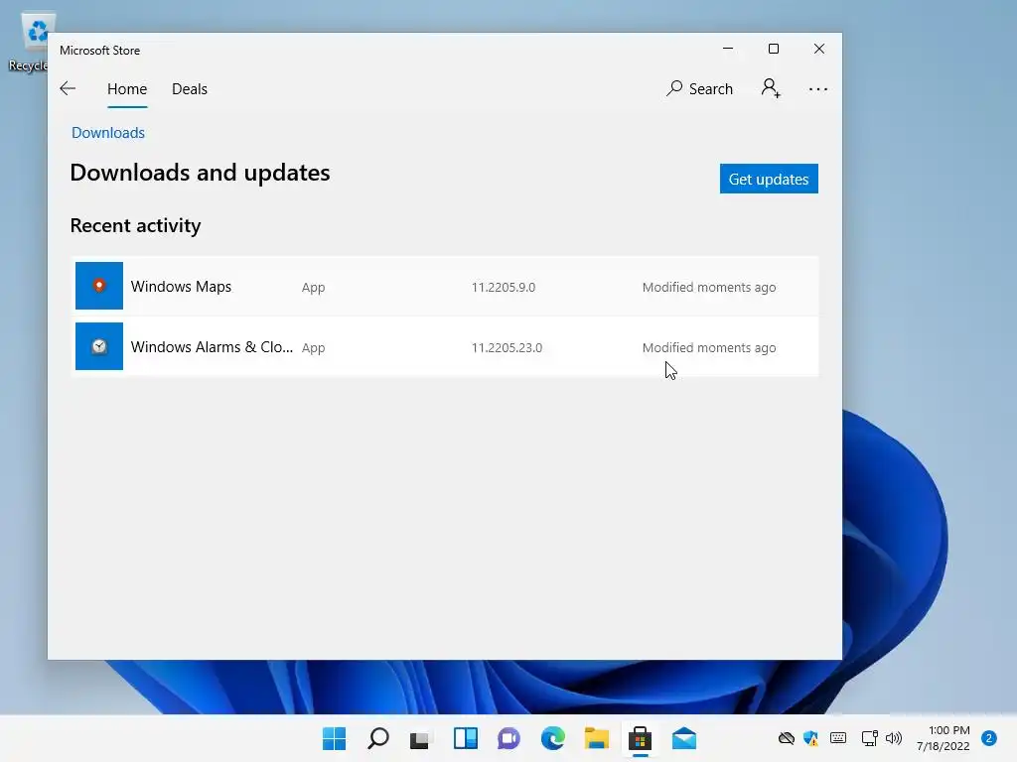This screenshot has height=762, width=1017.
Task: Click the sign-in account icon
Action: tap(771, 88)
